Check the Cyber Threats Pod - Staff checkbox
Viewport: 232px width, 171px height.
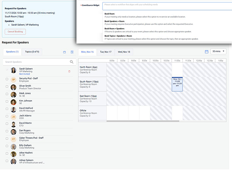7,138
